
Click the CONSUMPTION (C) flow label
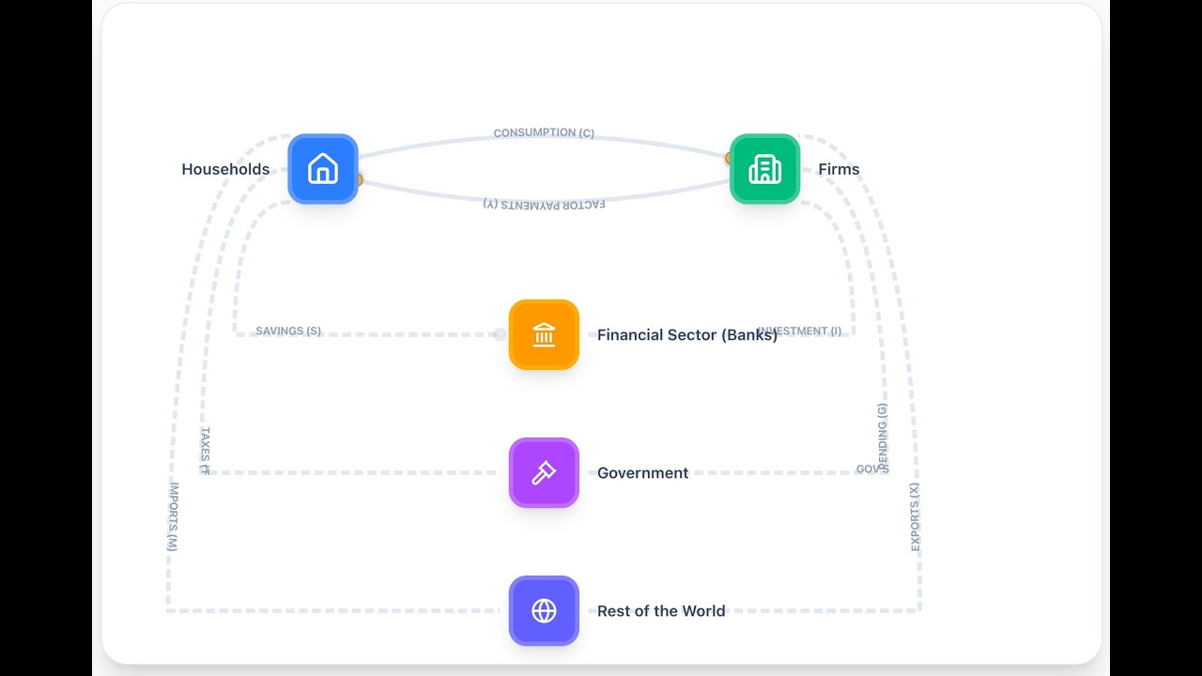tap(544, 133)
